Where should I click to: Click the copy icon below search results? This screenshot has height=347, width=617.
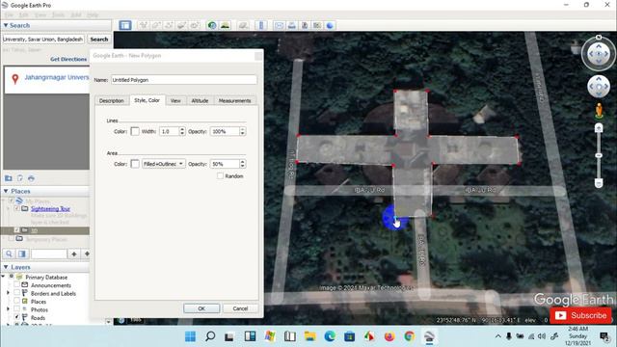click(19, 178)
